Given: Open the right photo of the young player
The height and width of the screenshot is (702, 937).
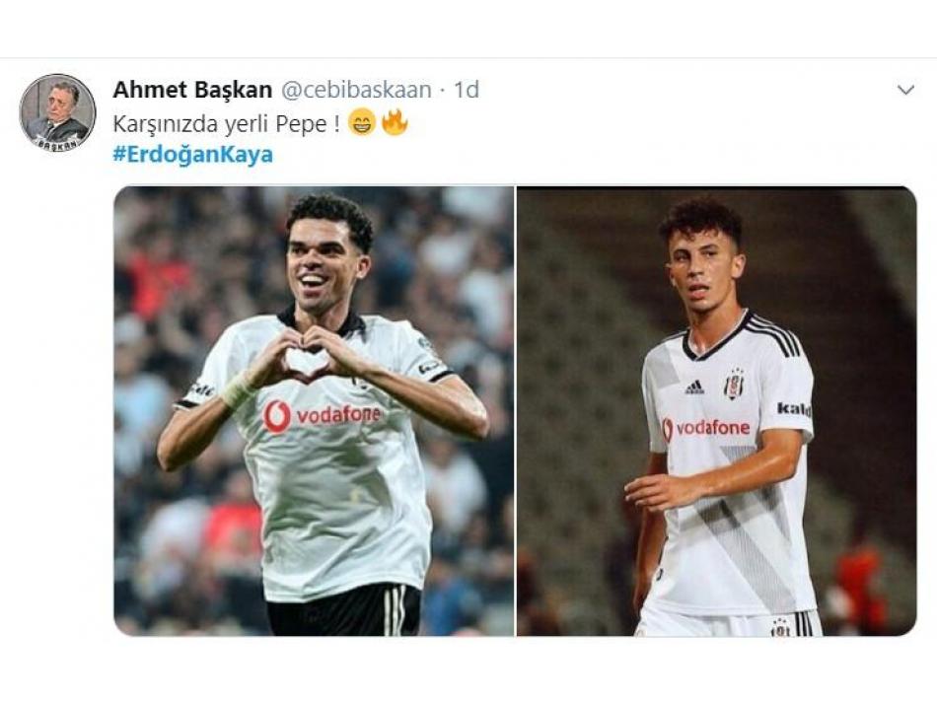Looking at the screenshot, I should tap(716, 410).
